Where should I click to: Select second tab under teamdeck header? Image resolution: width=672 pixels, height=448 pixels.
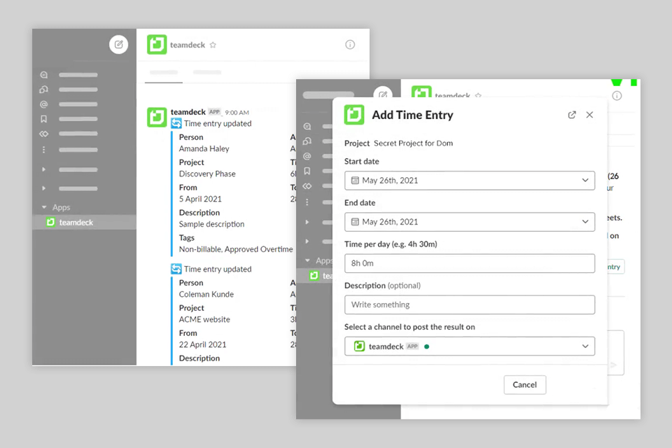(x=207, y=73)
